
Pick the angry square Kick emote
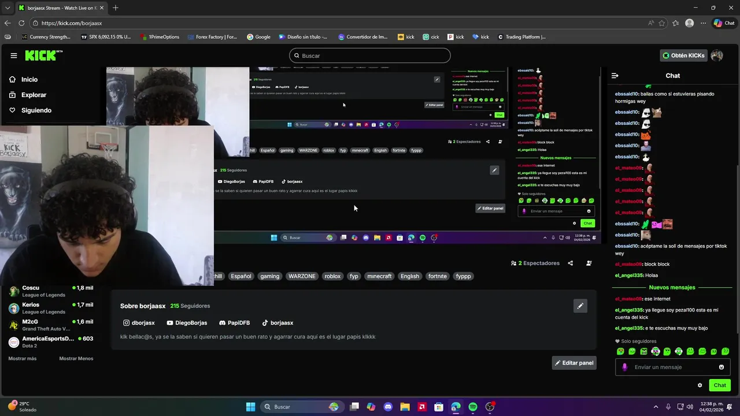[x=643, y=351]
